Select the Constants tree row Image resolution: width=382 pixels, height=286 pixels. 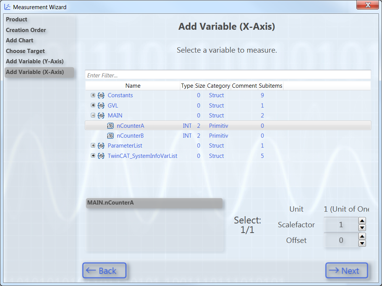(228, 95)
